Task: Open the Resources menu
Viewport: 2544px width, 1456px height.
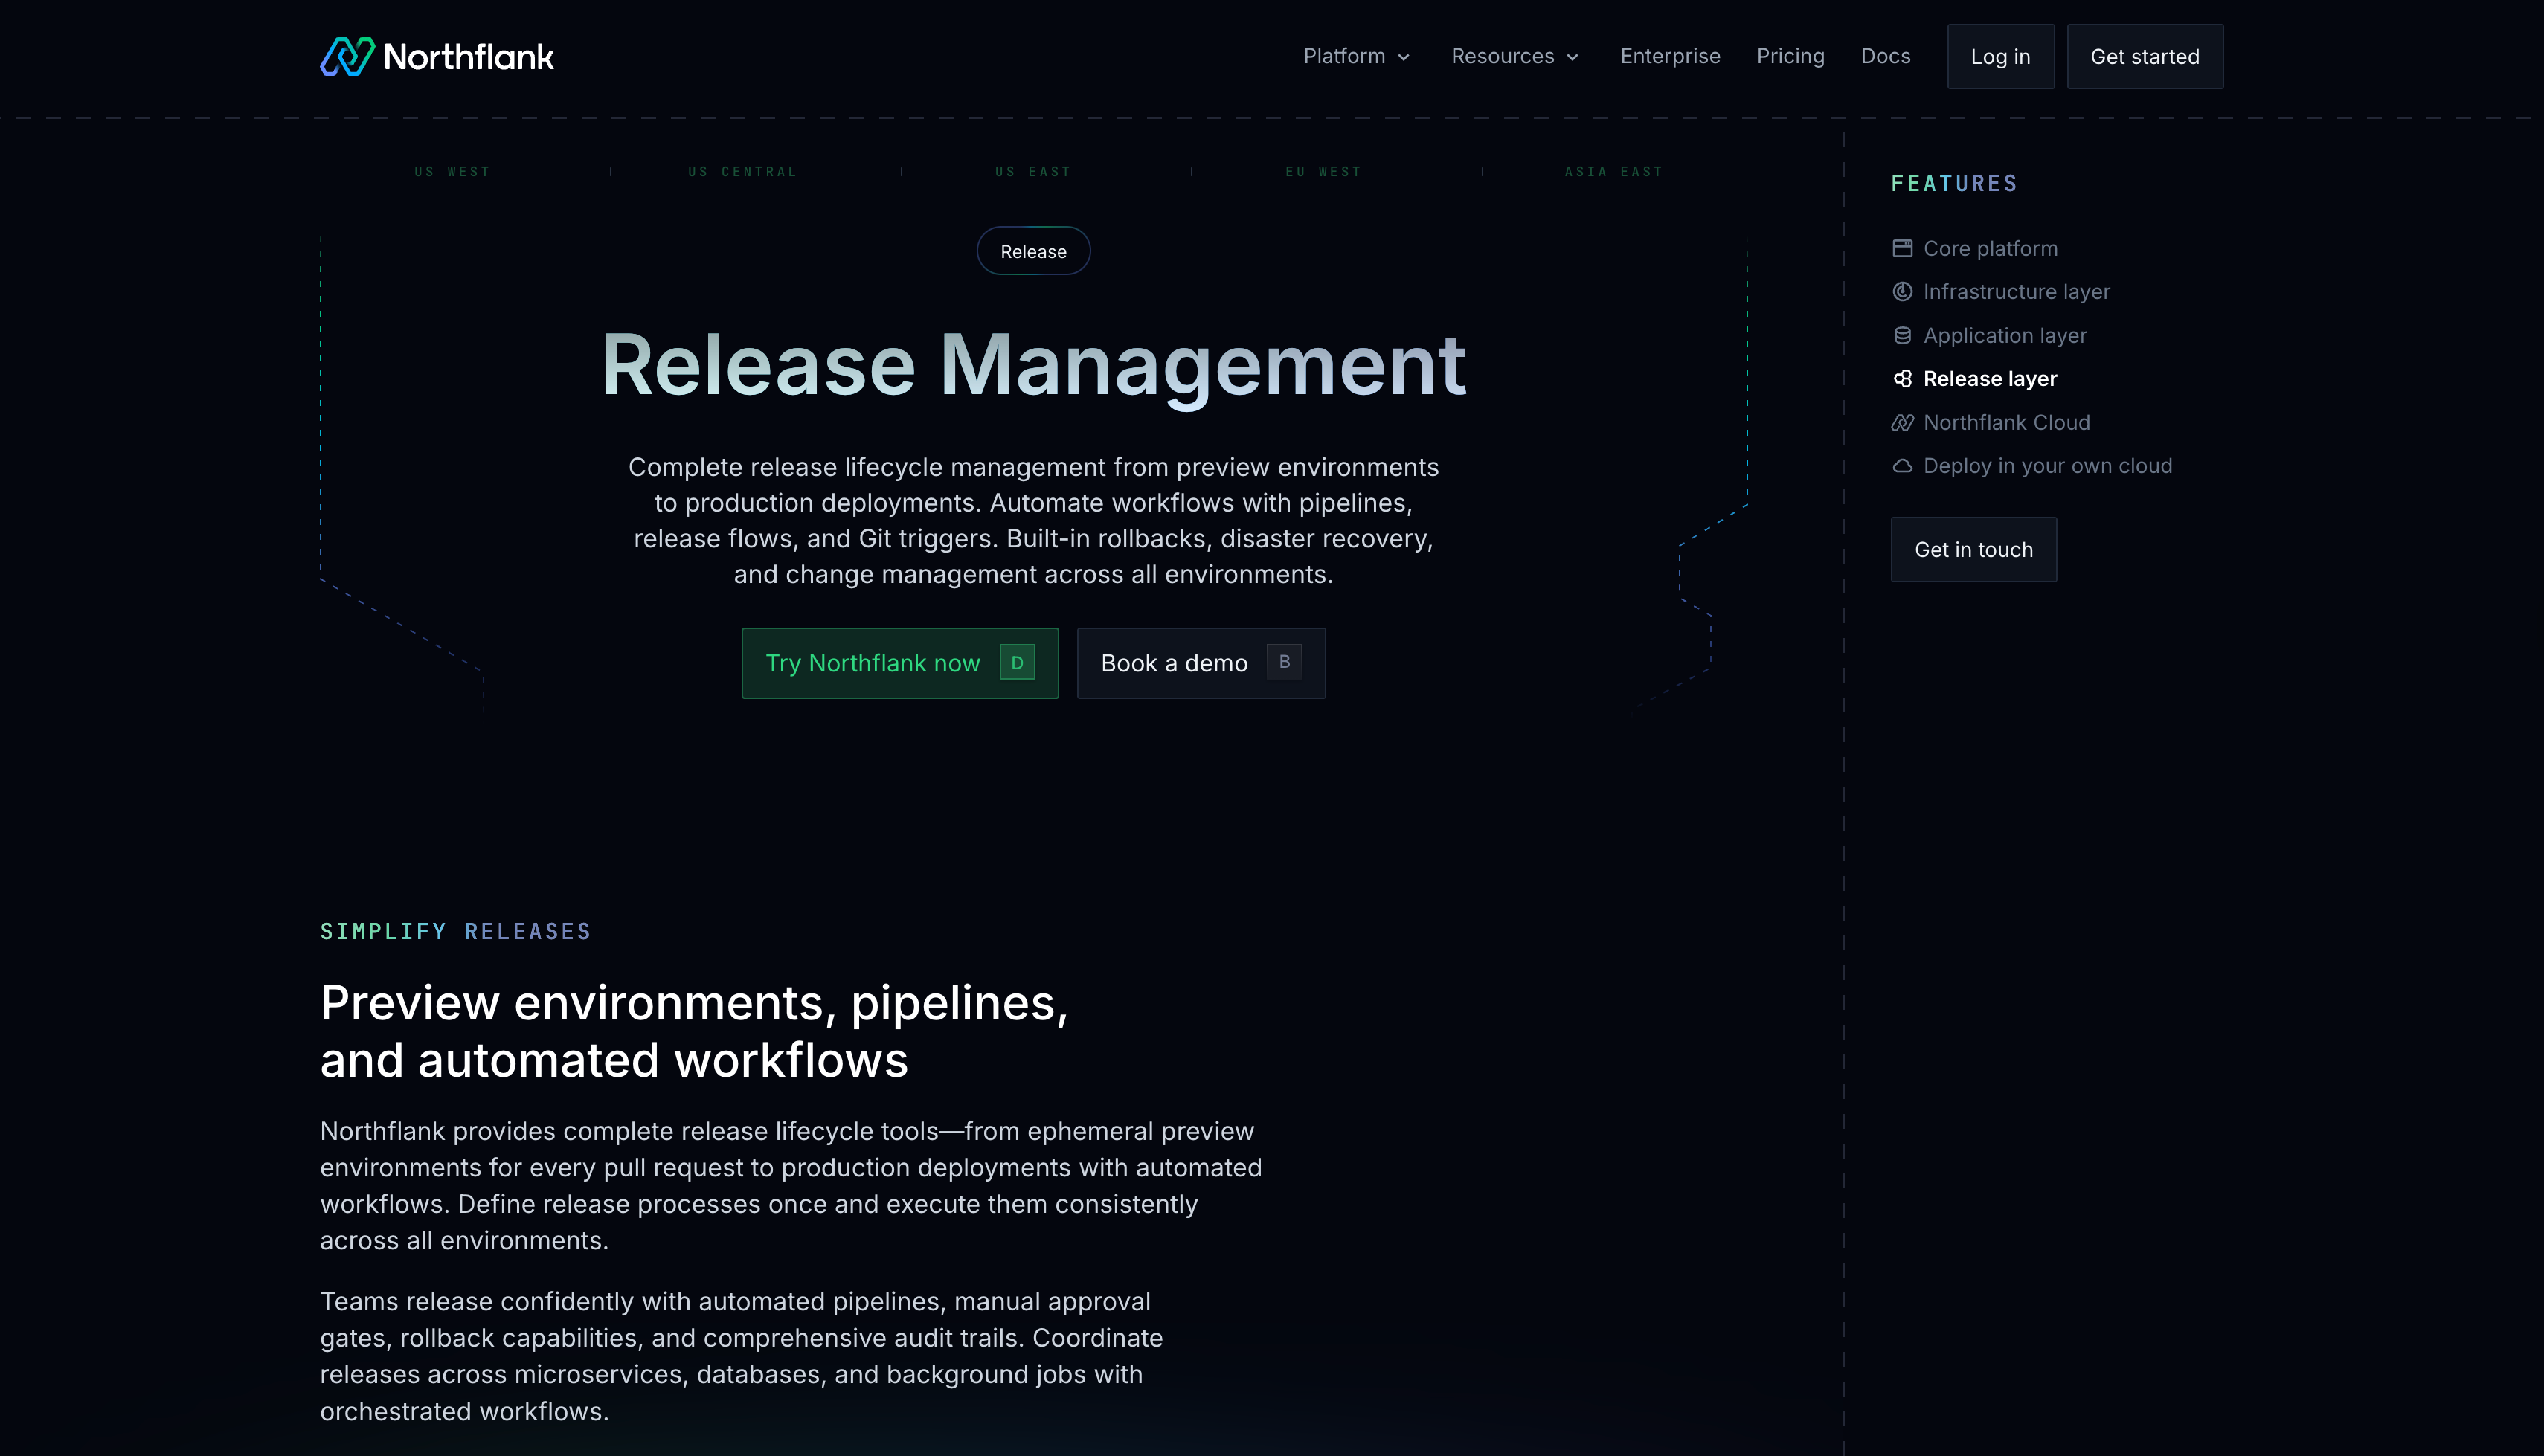Action: tap(1515, 56)
